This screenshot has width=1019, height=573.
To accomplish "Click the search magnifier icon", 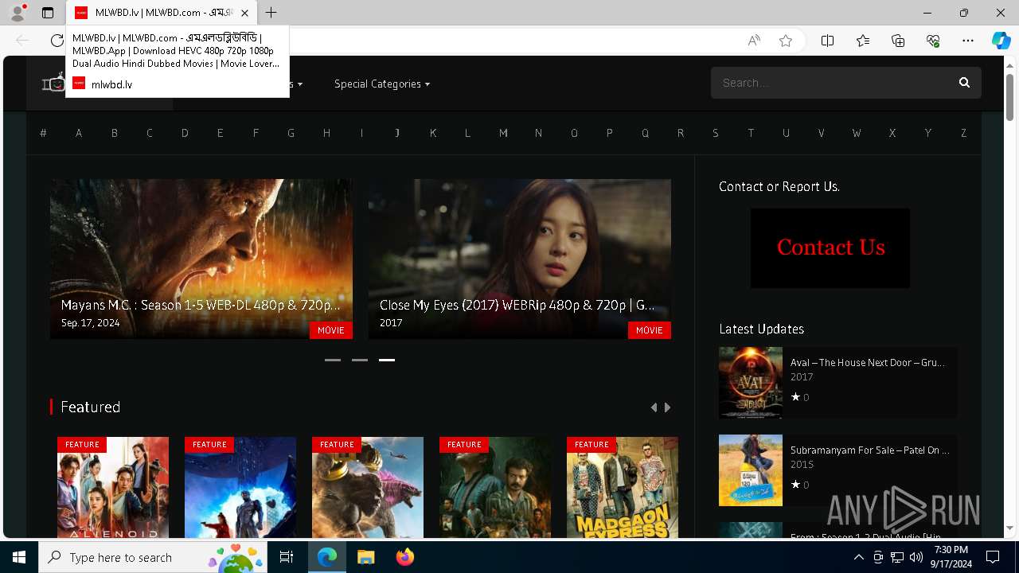I will (964, 83).
